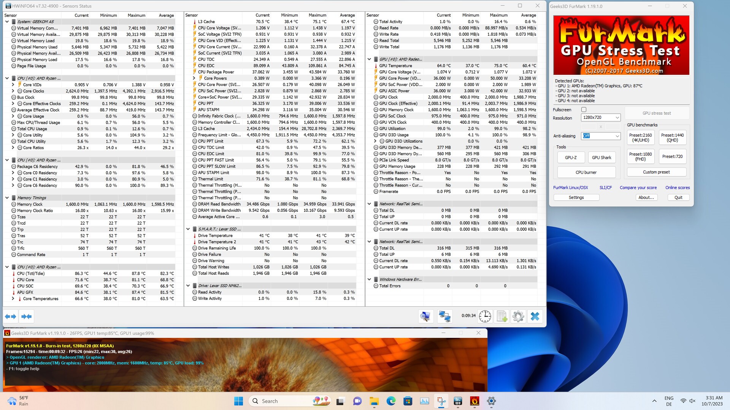
Task: Run Preset:2160 (4K/UHD) benchmark
Action: coord(640,137)
